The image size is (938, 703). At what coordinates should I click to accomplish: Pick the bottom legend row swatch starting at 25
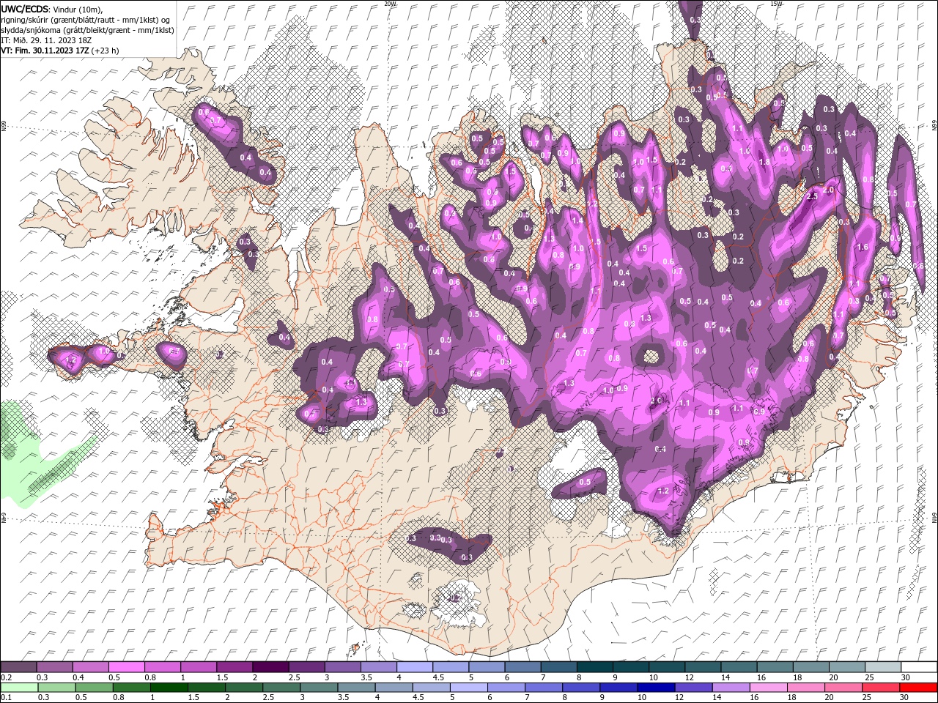pos(880,687)
